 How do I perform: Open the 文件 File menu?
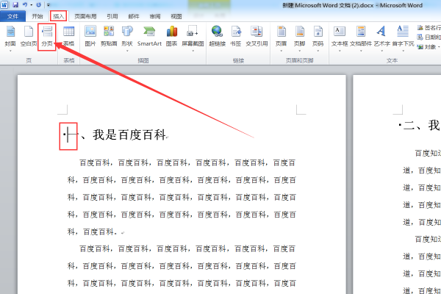(12, 15)
